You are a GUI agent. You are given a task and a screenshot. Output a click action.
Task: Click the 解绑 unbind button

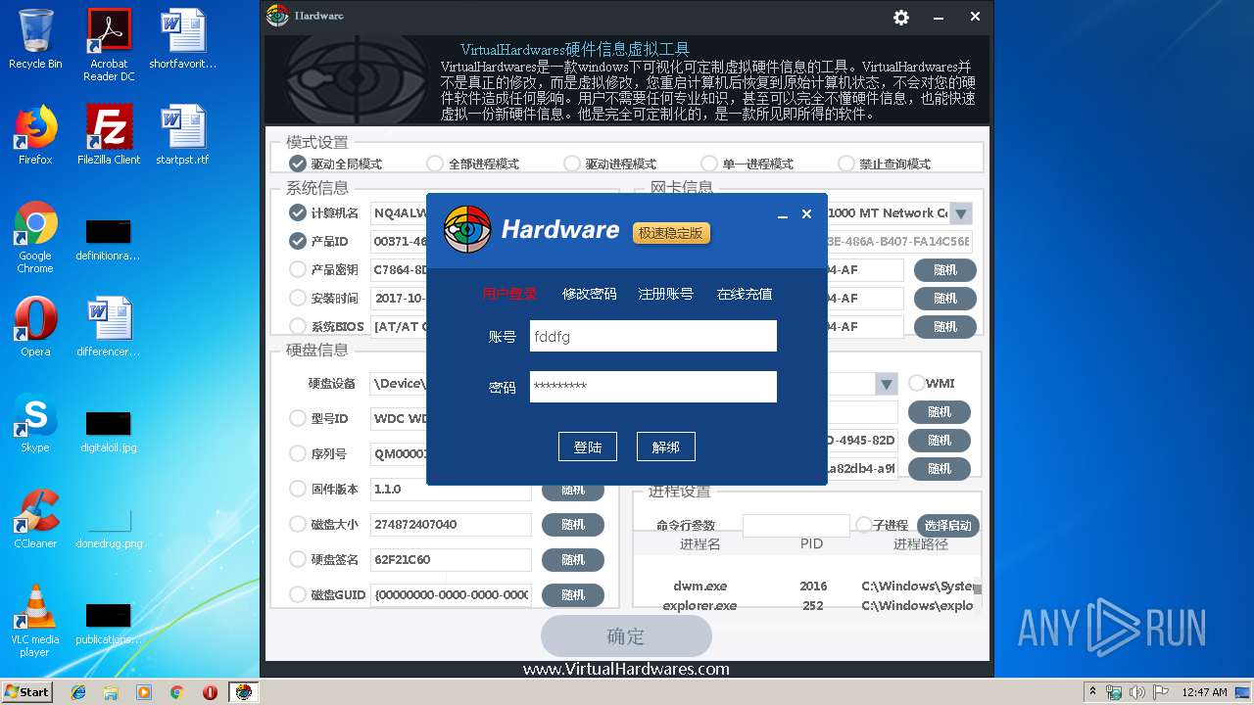pos(665,446)
